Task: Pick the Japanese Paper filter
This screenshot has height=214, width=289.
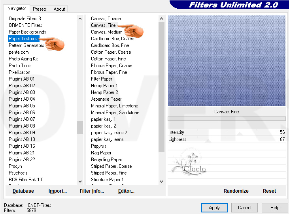Action: pos(106,99)
